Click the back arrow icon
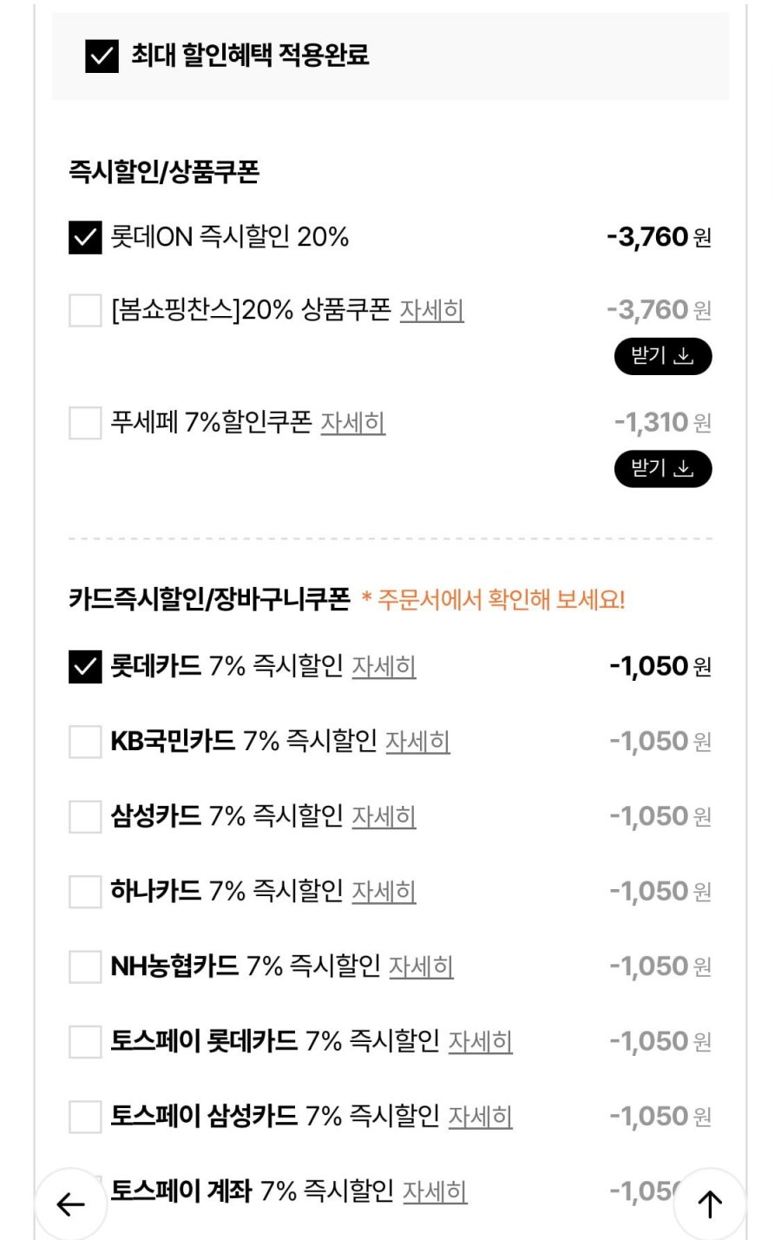Screen dimensions: 781x1240 [70, 1204]
